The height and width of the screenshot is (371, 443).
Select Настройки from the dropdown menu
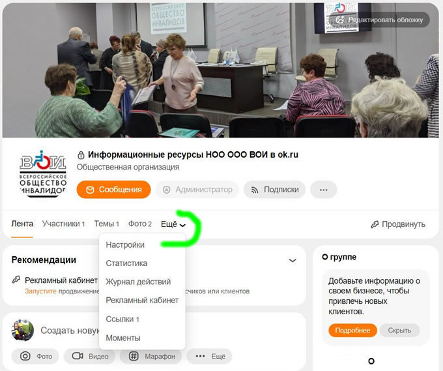click(125, 245)
